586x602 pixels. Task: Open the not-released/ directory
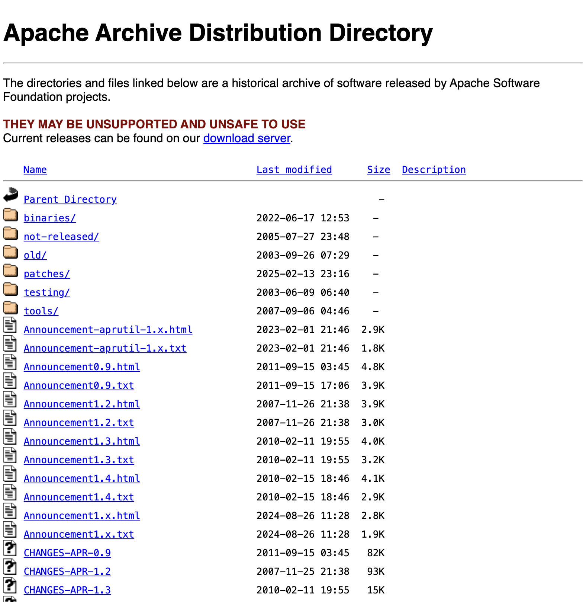(61, 237)
